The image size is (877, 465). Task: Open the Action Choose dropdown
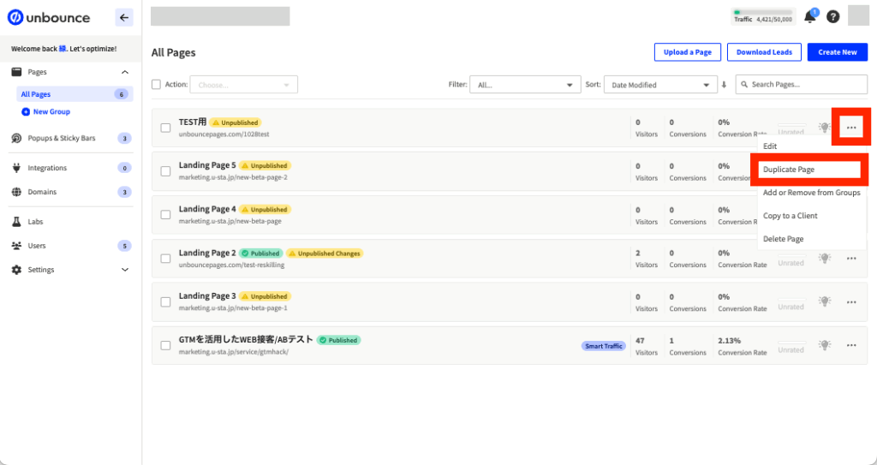pyautogui.click(x=244, y=85)
